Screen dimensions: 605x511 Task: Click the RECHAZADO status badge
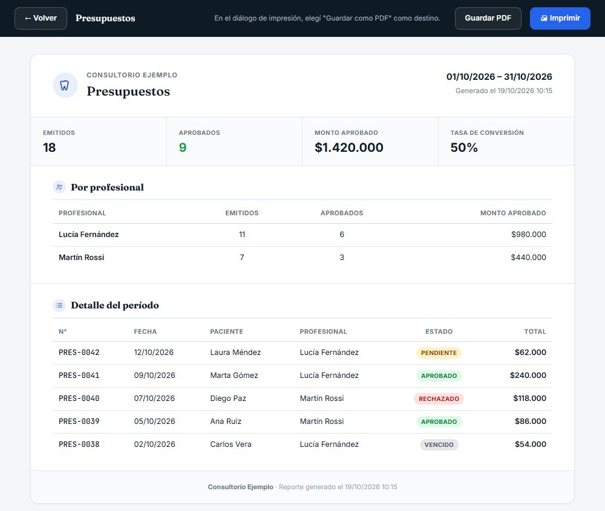pyautogui.click(x=439, y=399)
